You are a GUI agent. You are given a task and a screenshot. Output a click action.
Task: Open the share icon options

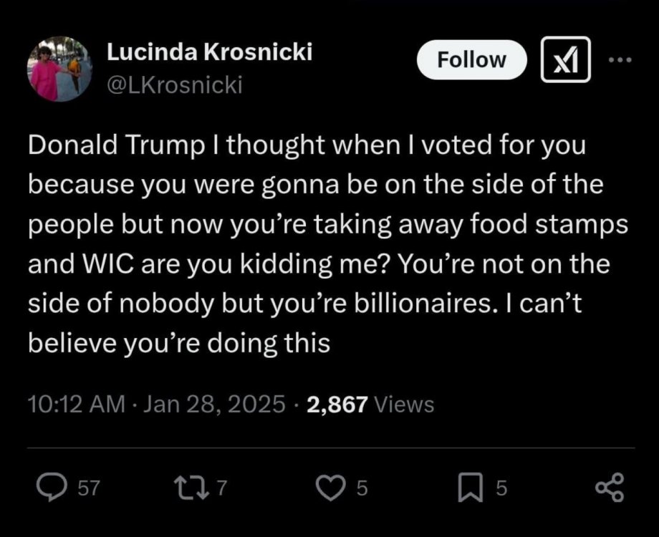[x=610, y=488]
